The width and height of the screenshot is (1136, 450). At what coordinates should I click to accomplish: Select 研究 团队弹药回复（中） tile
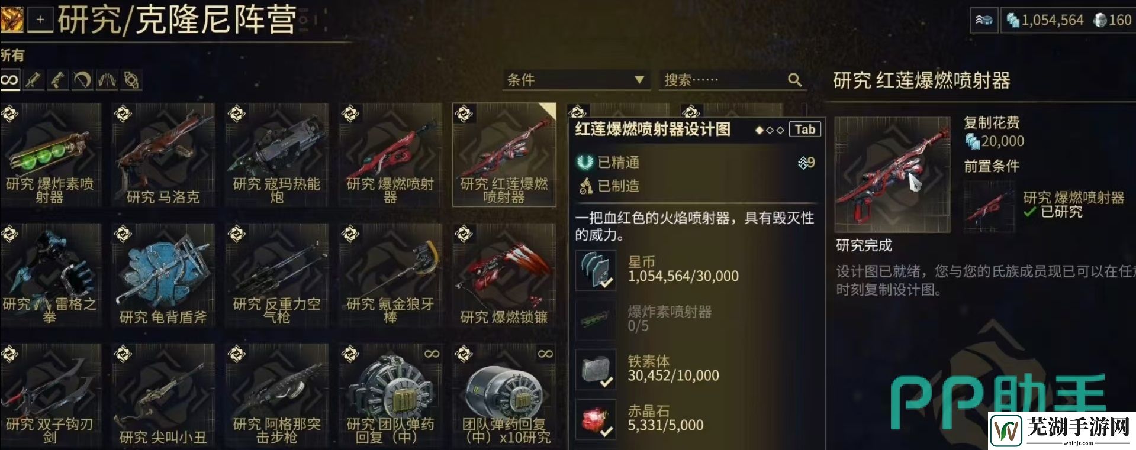391,395
